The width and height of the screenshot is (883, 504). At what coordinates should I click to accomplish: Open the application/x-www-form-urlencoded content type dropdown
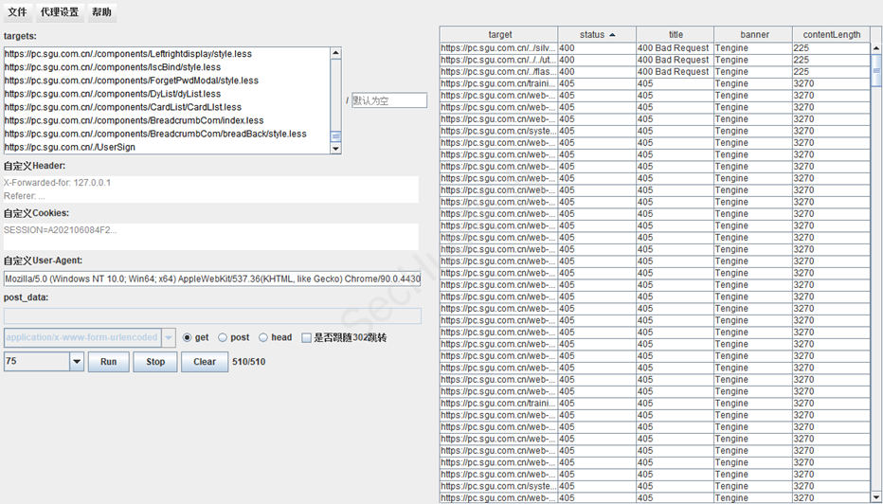pyautogui.click(x=169, y=337)
